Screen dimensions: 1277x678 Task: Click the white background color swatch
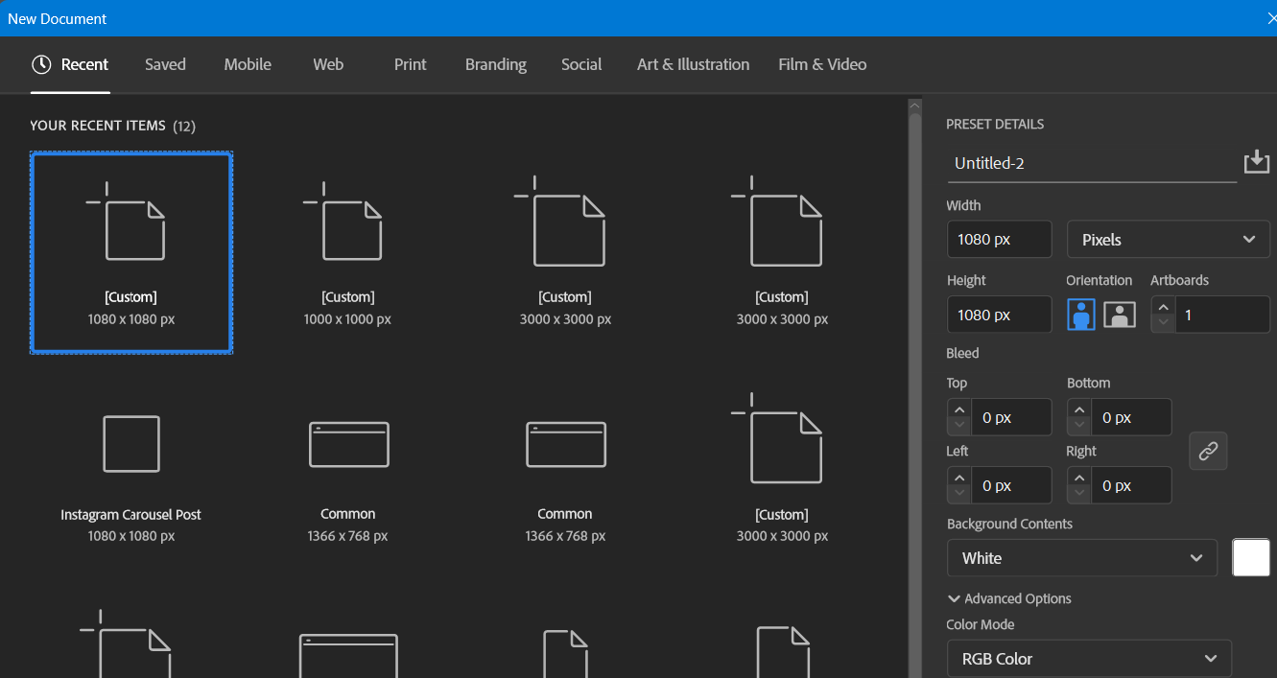1251,558
